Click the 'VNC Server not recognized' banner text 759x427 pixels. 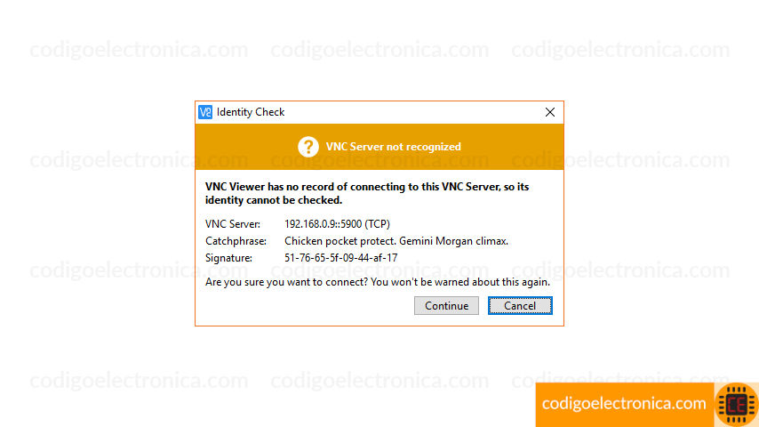click(393, 147)
